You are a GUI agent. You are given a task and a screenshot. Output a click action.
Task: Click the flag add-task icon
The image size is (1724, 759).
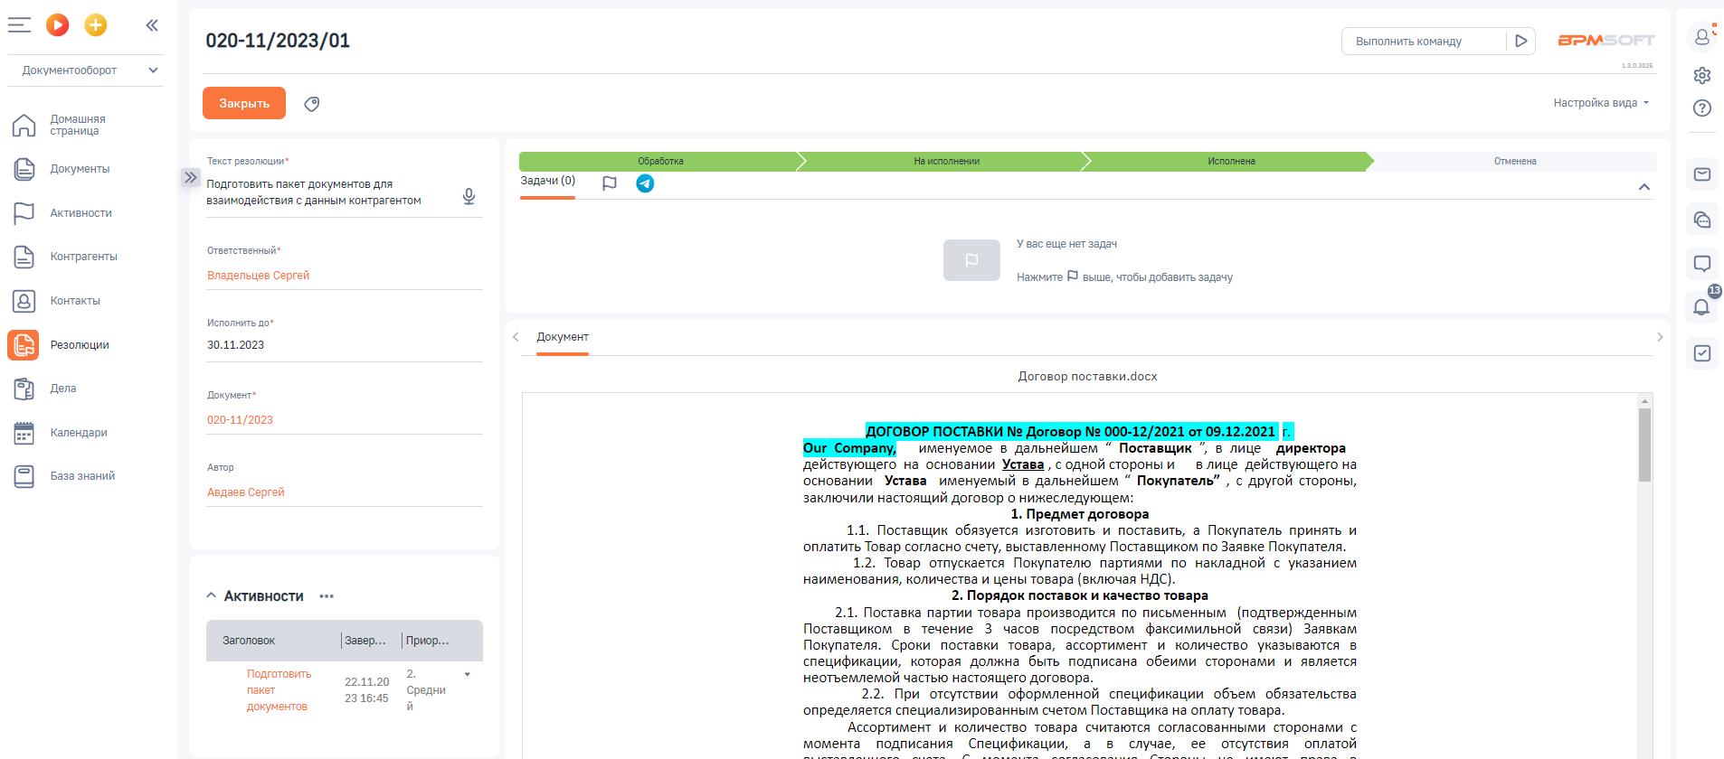coord(610,183)
